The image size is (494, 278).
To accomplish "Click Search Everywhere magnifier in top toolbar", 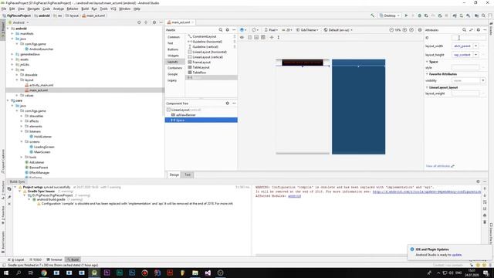I will click(483, 15).
